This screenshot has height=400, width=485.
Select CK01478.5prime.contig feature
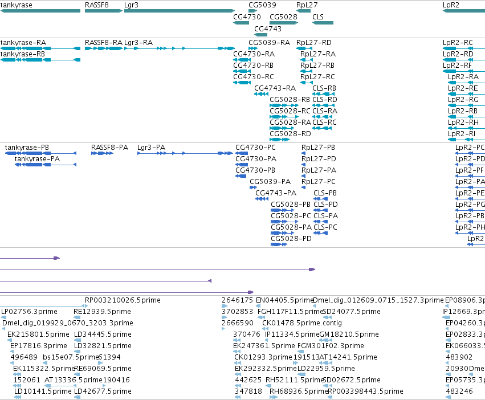coord(302,323)
